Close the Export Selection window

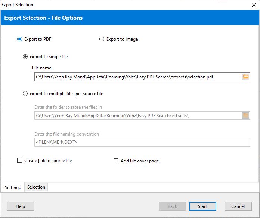[x=253, y=5]
